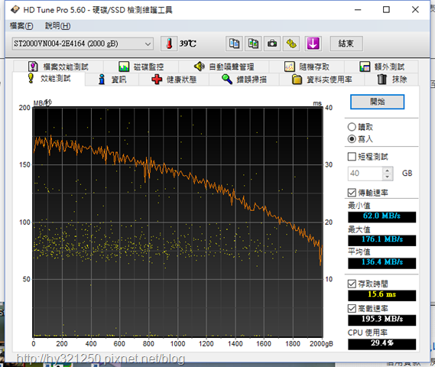Click the 開始 start button

(x=377, y=102)
